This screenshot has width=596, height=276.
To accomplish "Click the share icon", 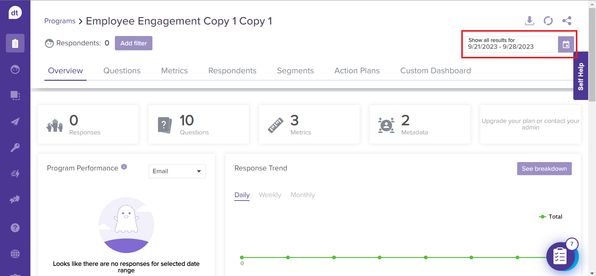I will tap(567, 21).
